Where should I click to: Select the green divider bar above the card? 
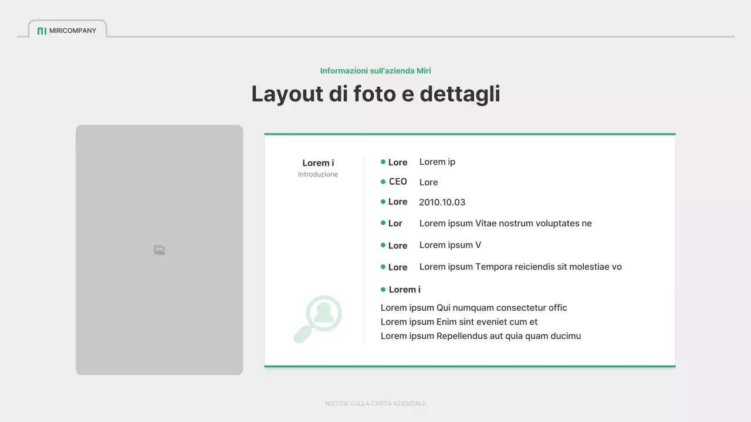coord(469,133)
